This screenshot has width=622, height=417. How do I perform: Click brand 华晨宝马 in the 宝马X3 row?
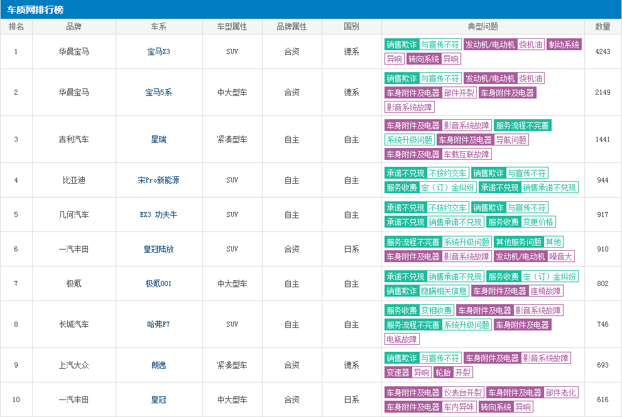pyautogui.click(x=74, y=51)
